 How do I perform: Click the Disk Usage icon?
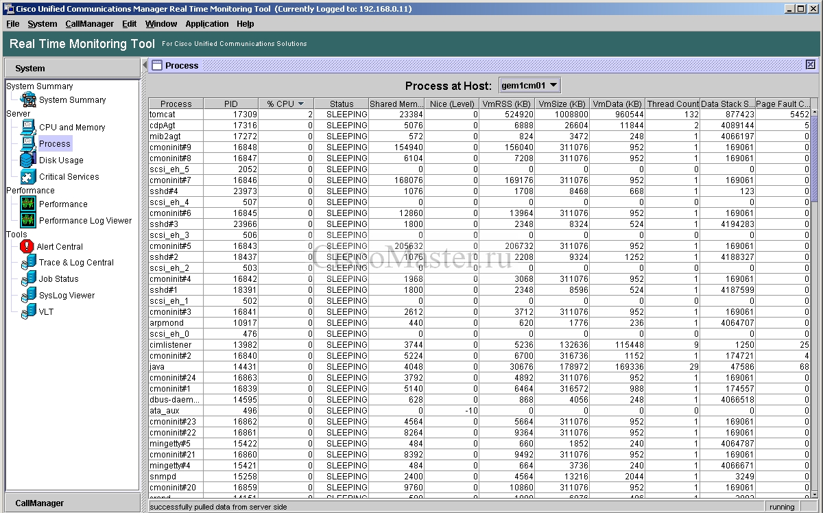(28, 160)
